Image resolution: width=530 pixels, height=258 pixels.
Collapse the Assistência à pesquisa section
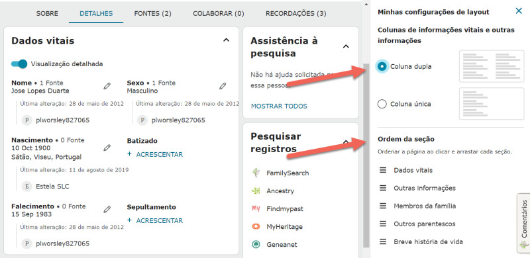pos(346,46)
